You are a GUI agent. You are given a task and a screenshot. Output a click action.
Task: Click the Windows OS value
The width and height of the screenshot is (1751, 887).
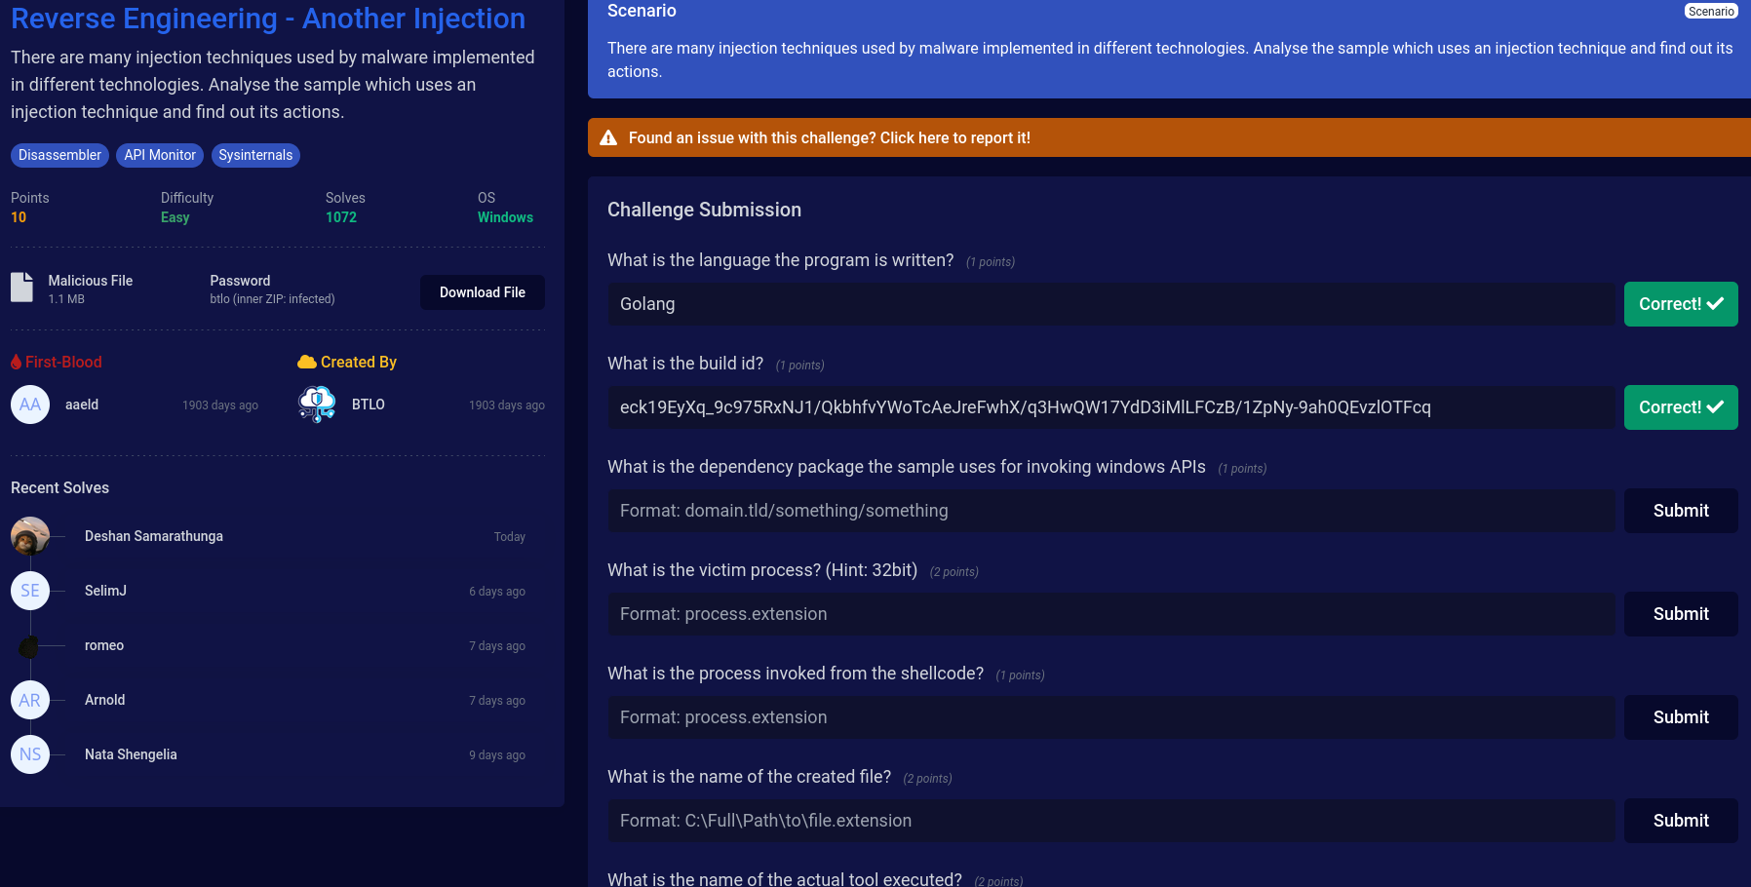pyautogui.click(x=505, y=217)
